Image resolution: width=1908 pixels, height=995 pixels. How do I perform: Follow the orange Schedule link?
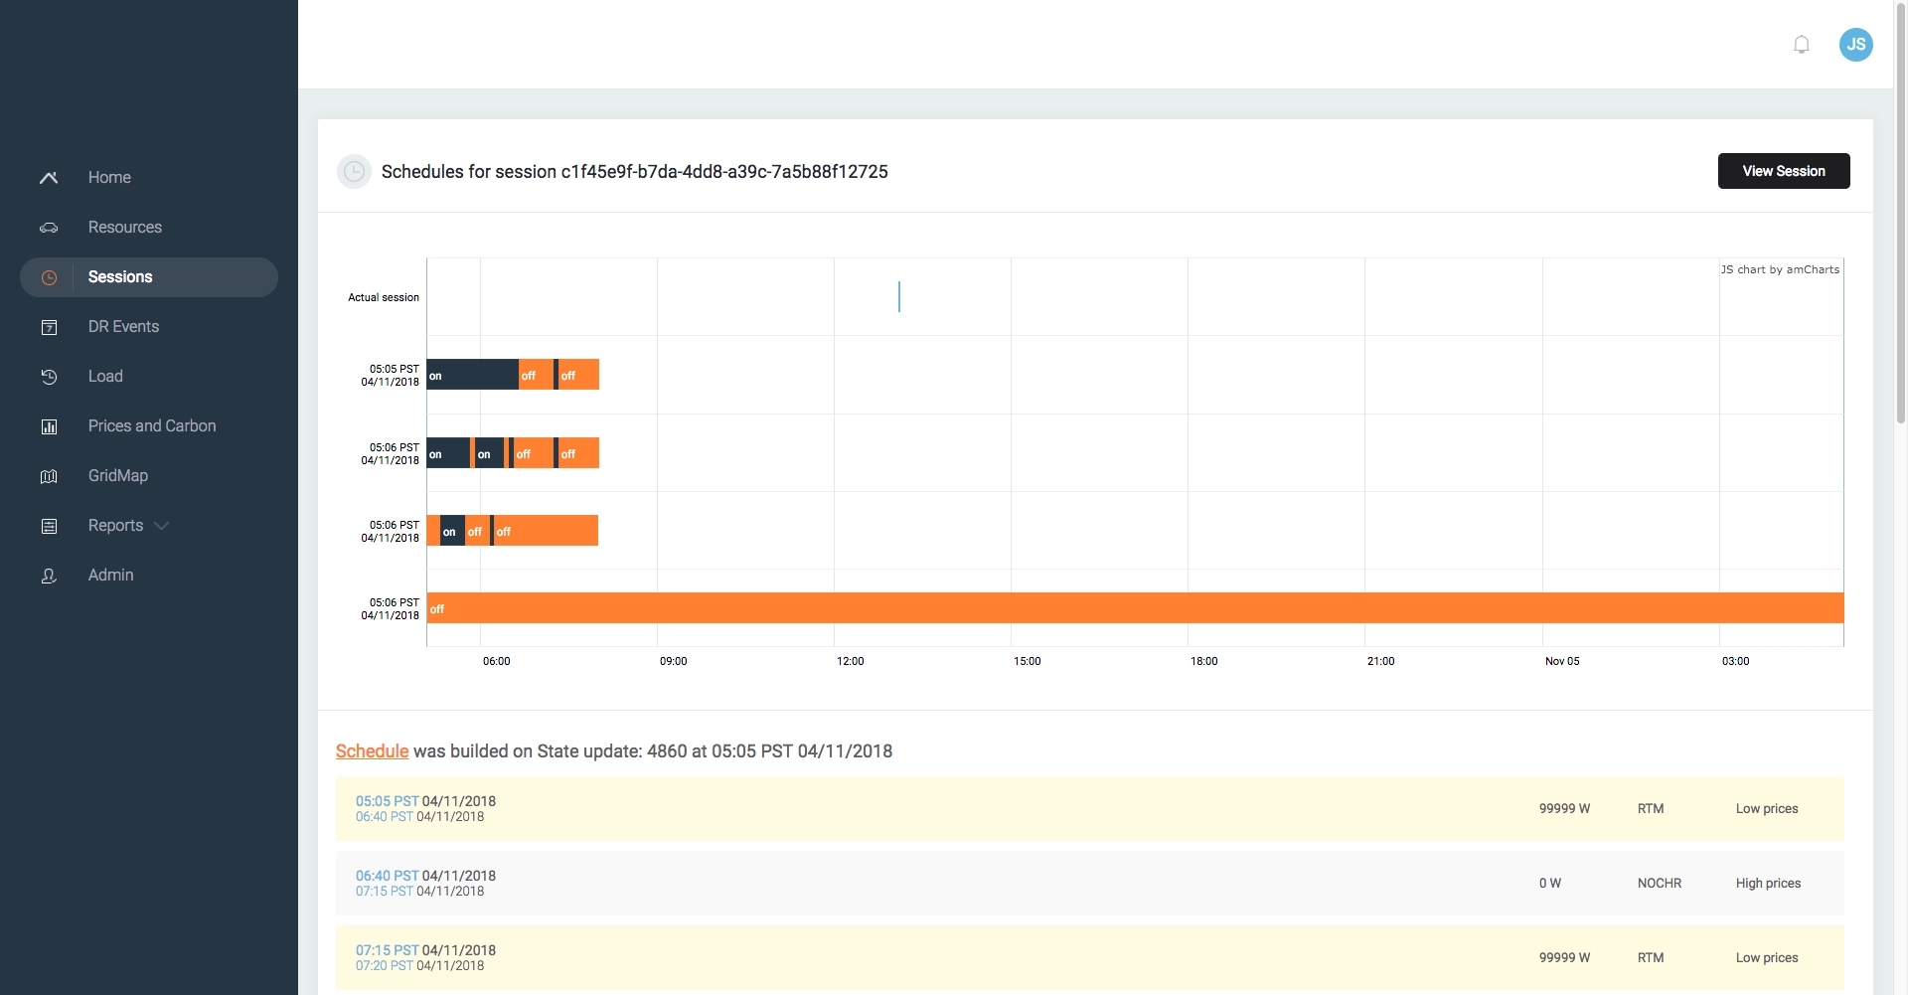(372, 751)
